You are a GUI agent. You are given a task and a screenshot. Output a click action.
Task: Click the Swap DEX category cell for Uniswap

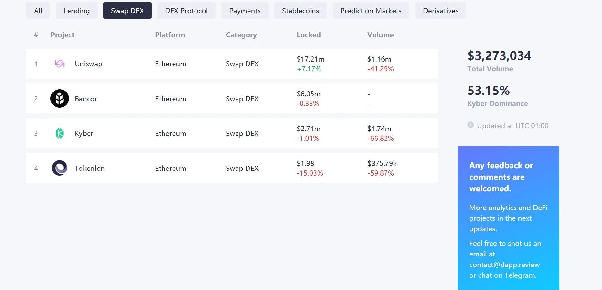point(242,64)
